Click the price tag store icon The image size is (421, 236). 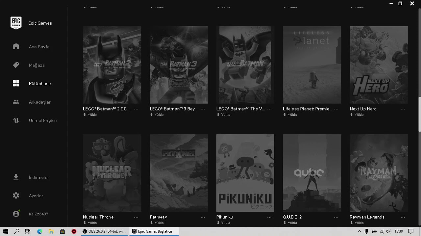pyautogui.click(x=16, y=65)
